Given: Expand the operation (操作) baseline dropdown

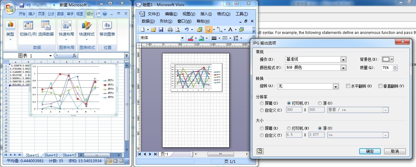Looking at the screenshot, I should click(x=343, y=59).
